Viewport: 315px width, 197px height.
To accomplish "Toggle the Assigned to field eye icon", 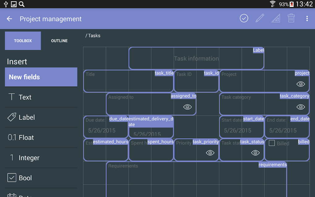I will [x=187, y=107].
